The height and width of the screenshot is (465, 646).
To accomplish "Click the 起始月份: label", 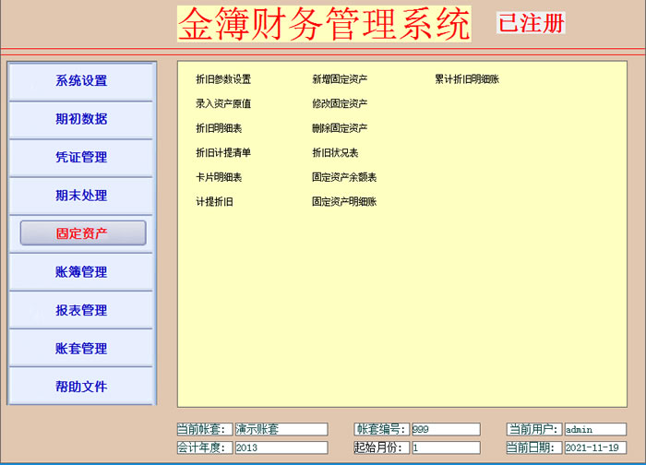I will [382, 447].
